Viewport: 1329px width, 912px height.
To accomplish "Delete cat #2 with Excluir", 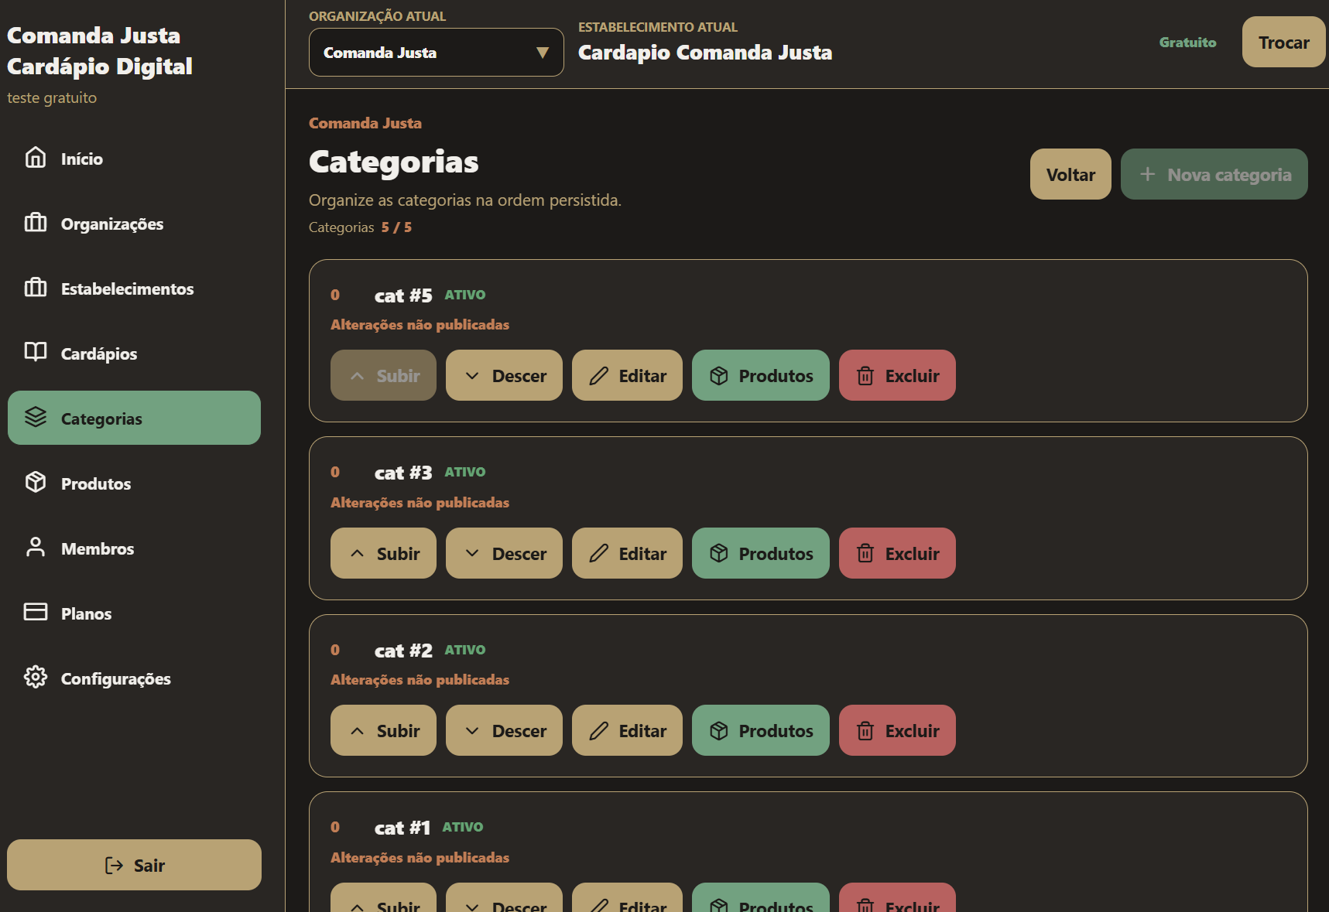I will 897,730.
